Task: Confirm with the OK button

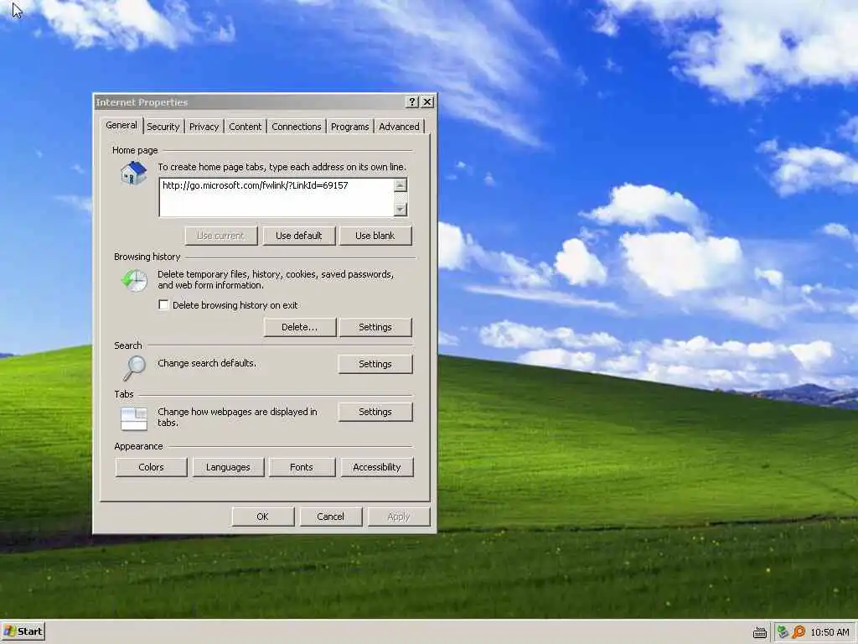Action: click(262, 517)
